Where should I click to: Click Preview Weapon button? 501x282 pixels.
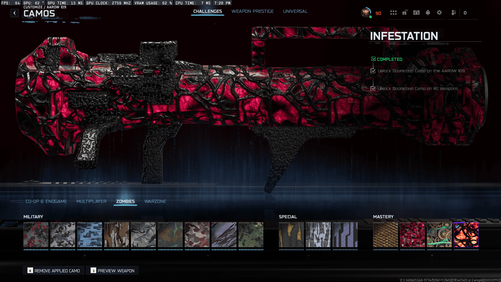(x=112, y=271)
